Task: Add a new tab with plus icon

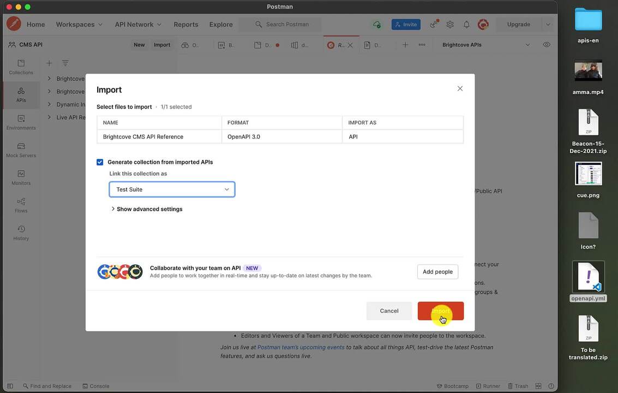Action: click(x=405, y=45)
